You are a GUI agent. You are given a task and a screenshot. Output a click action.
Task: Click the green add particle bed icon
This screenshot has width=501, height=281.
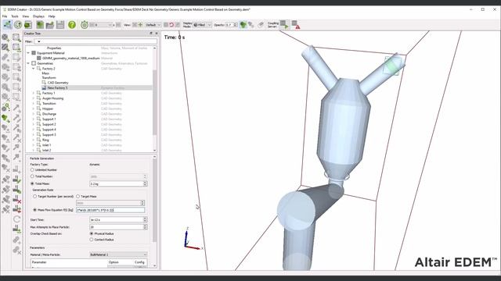pyautogui.click(x=5, y=118)
